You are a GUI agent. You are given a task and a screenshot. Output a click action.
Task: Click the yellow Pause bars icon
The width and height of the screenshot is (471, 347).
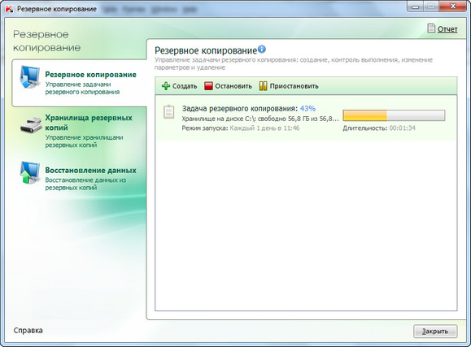click(x=263, y=86)
